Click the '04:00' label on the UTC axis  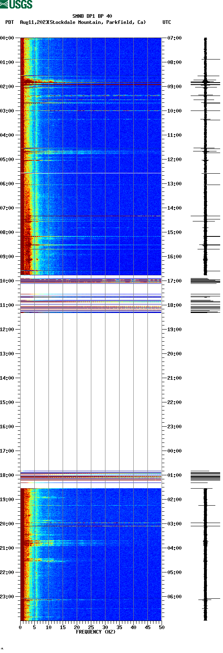(175, 548)
